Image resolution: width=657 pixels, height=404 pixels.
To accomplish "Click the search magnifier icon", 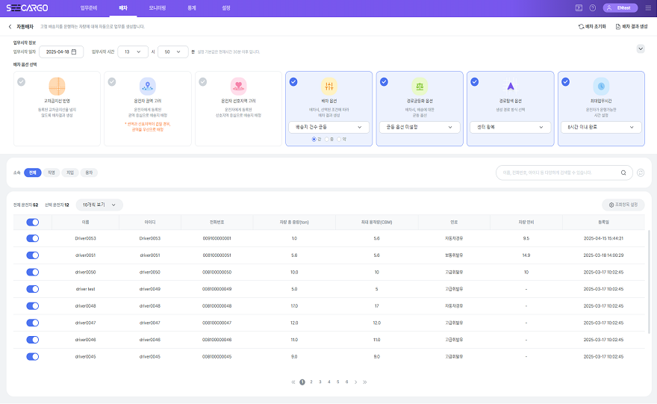I will (623, 173).
